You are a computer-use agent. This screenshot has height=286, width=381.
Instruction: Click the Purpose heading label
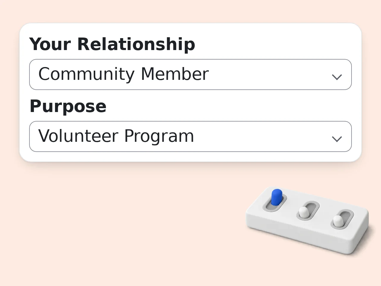point(68,106)
